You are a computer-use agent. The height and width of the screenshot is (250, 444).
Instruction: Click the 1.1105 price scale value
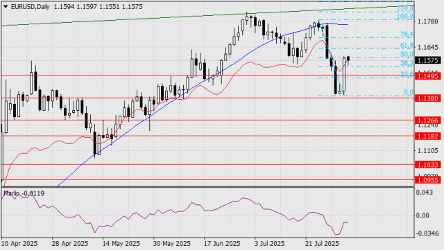[x=427, y=151]
